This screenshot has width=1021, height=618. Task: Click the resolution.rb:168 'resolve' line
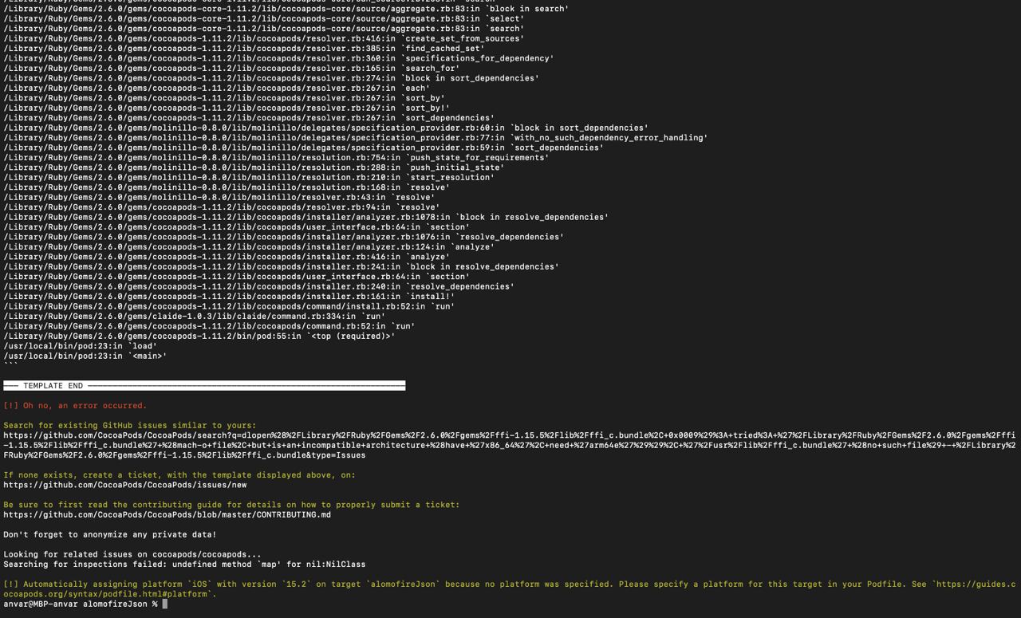click(227, 187)
